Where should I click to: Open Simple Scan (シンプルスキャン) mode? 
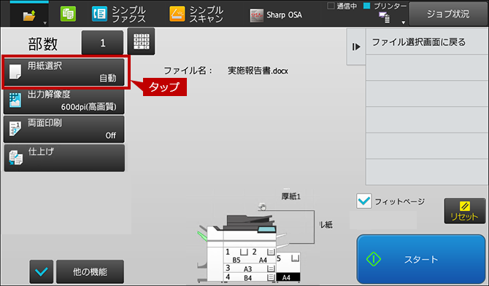pos(196,14)
